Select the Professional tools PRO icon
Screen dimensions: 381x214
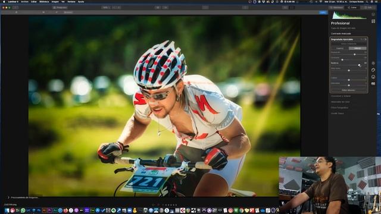tap(373, 83)
